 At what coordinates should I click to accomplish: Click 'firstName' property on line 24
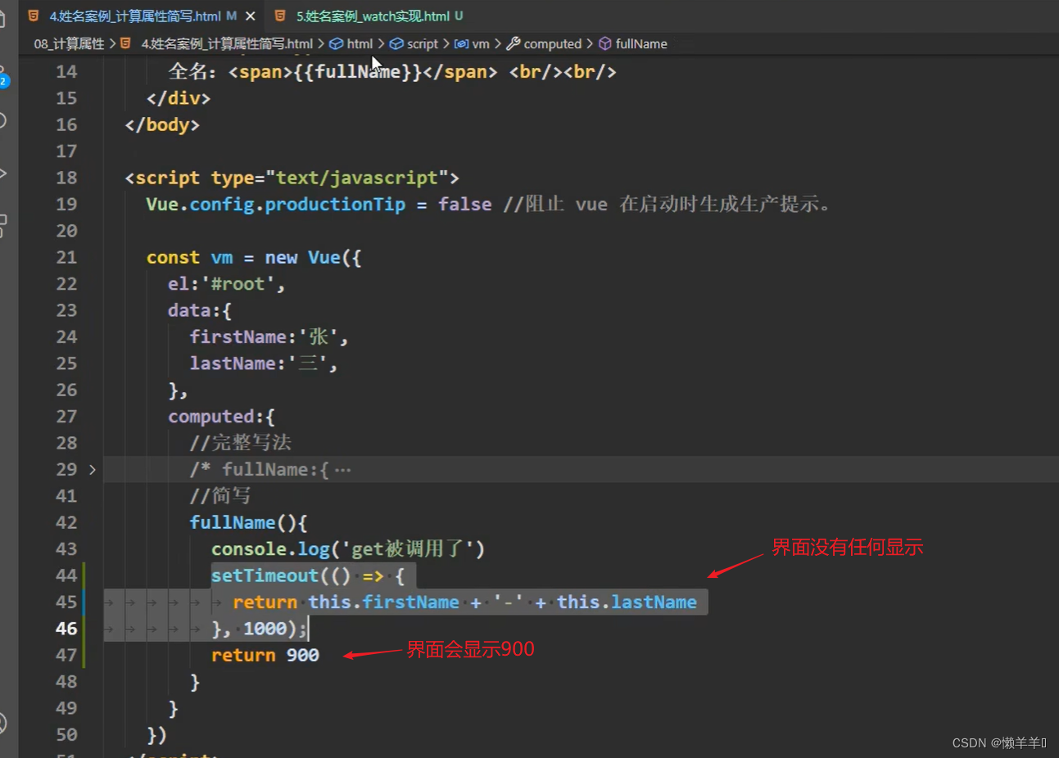[x=238, y=336]
